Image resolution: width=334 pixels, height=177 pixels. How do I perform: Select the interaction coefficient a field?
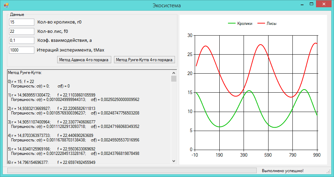click(x=21, y=40)
